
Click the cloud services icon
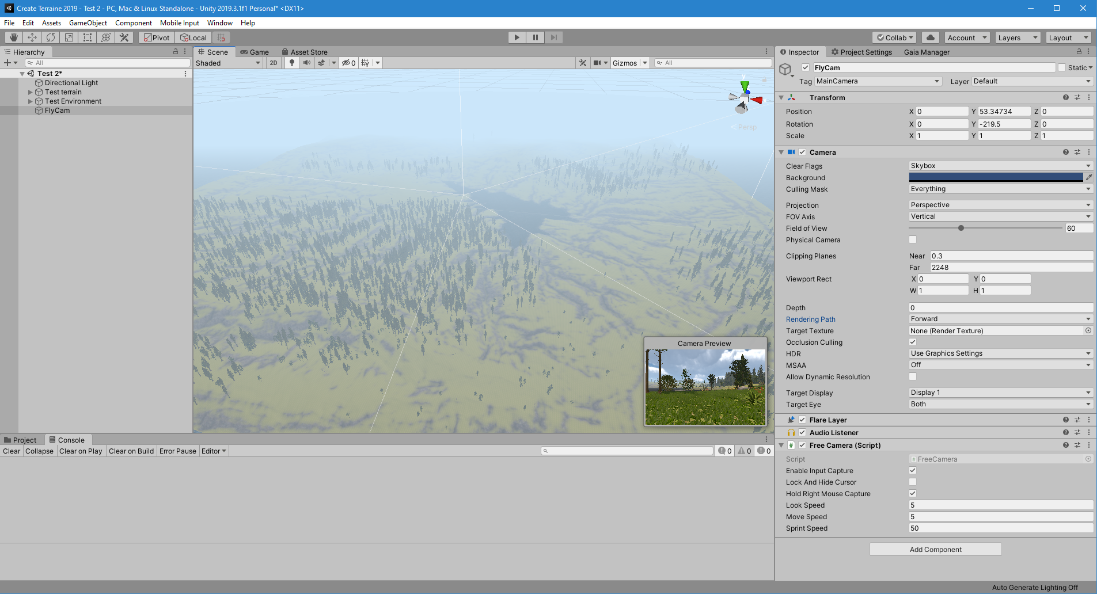[x=931, y=37]
